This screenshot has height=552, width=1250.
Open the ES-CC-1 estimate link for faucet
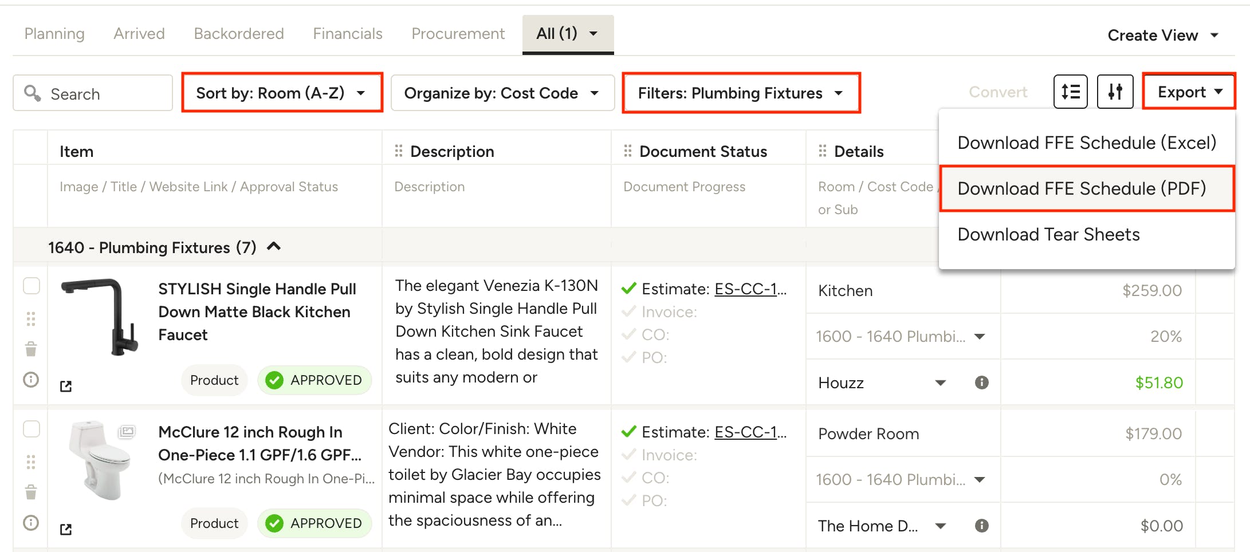(x=750, y=289)
